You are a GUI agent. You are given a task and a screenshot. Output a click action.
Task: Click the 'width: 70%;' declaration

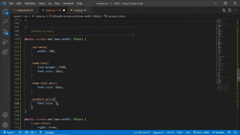tap(46, 51)
